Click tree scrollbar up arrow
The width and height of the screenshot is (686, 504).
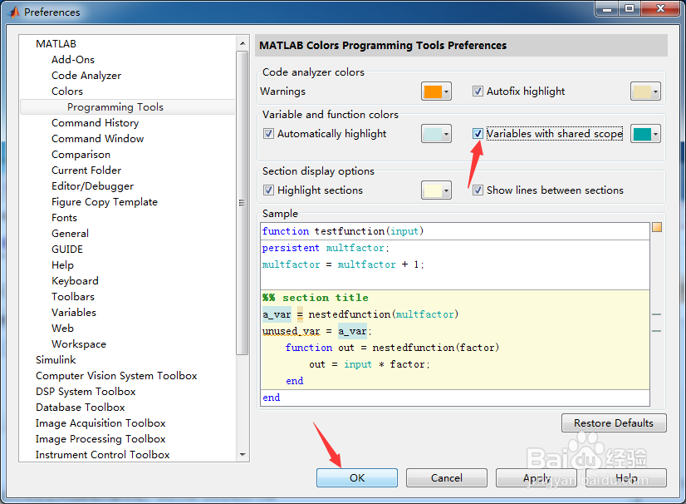click(x=243, y=43)
